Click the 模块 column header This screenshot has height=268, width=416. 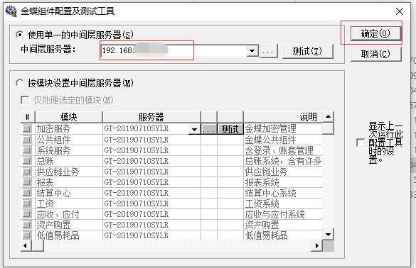pos(68,117)
